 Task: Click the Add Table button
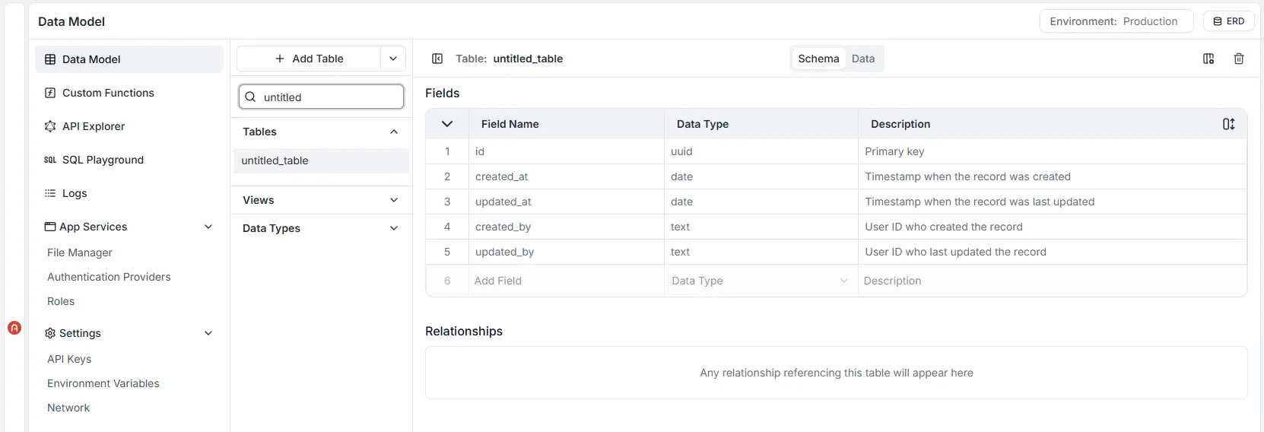point(309,59)
